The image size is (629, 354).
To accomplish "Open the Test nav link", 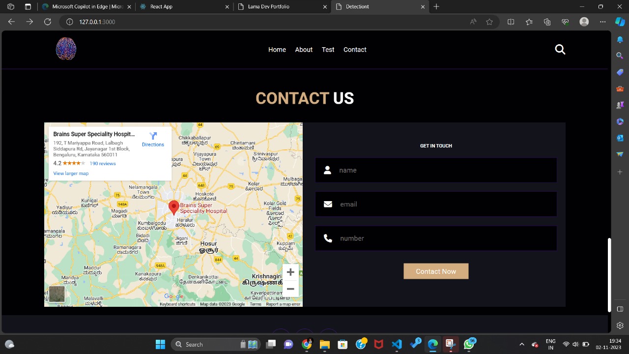I will (x=328, y=50).
